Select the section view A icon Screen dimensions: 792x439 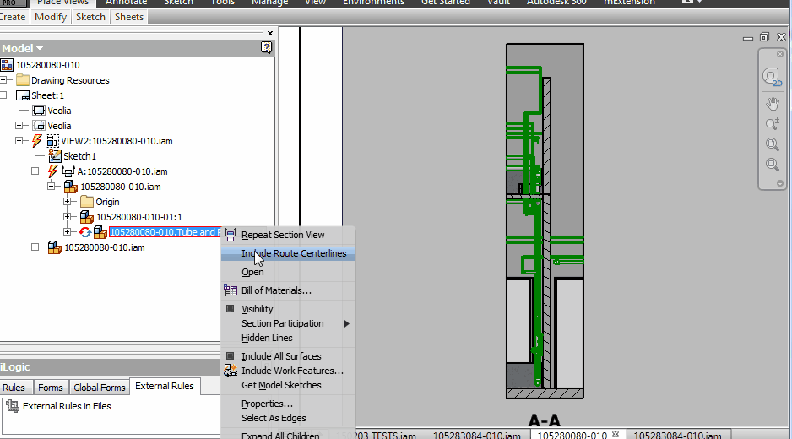(68, 171)
